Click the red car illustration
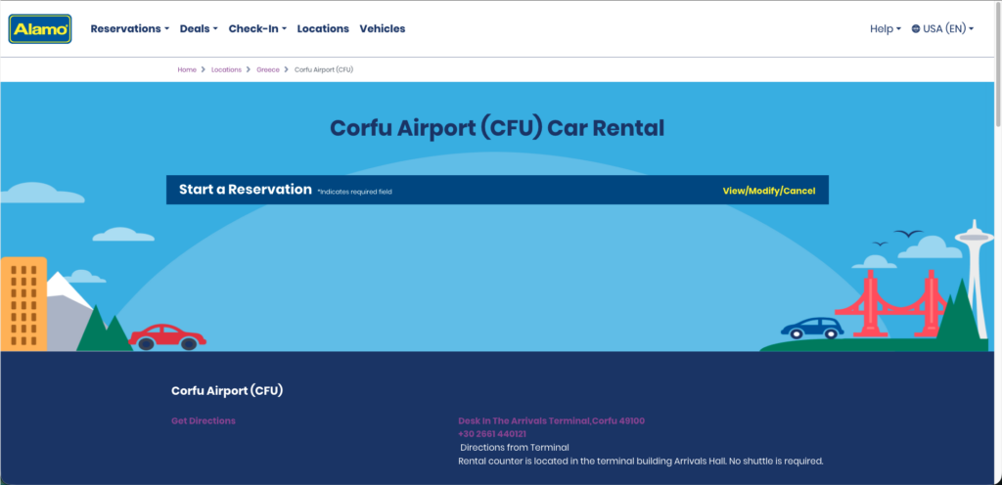This screenshot has width=1002, height=485. click(x=167, y=336)
